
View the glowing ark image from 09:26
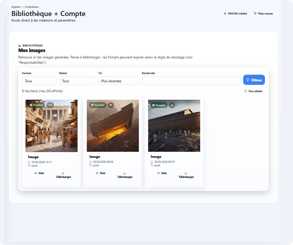pyautogui.click(x=101, y=173)
